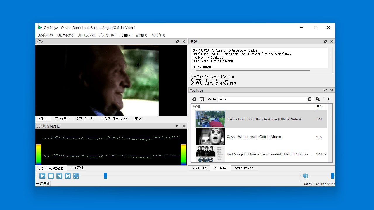Select Best Songs of Oasis thumbnail
This screenshot has height=210, width=374.
(210, 154)
